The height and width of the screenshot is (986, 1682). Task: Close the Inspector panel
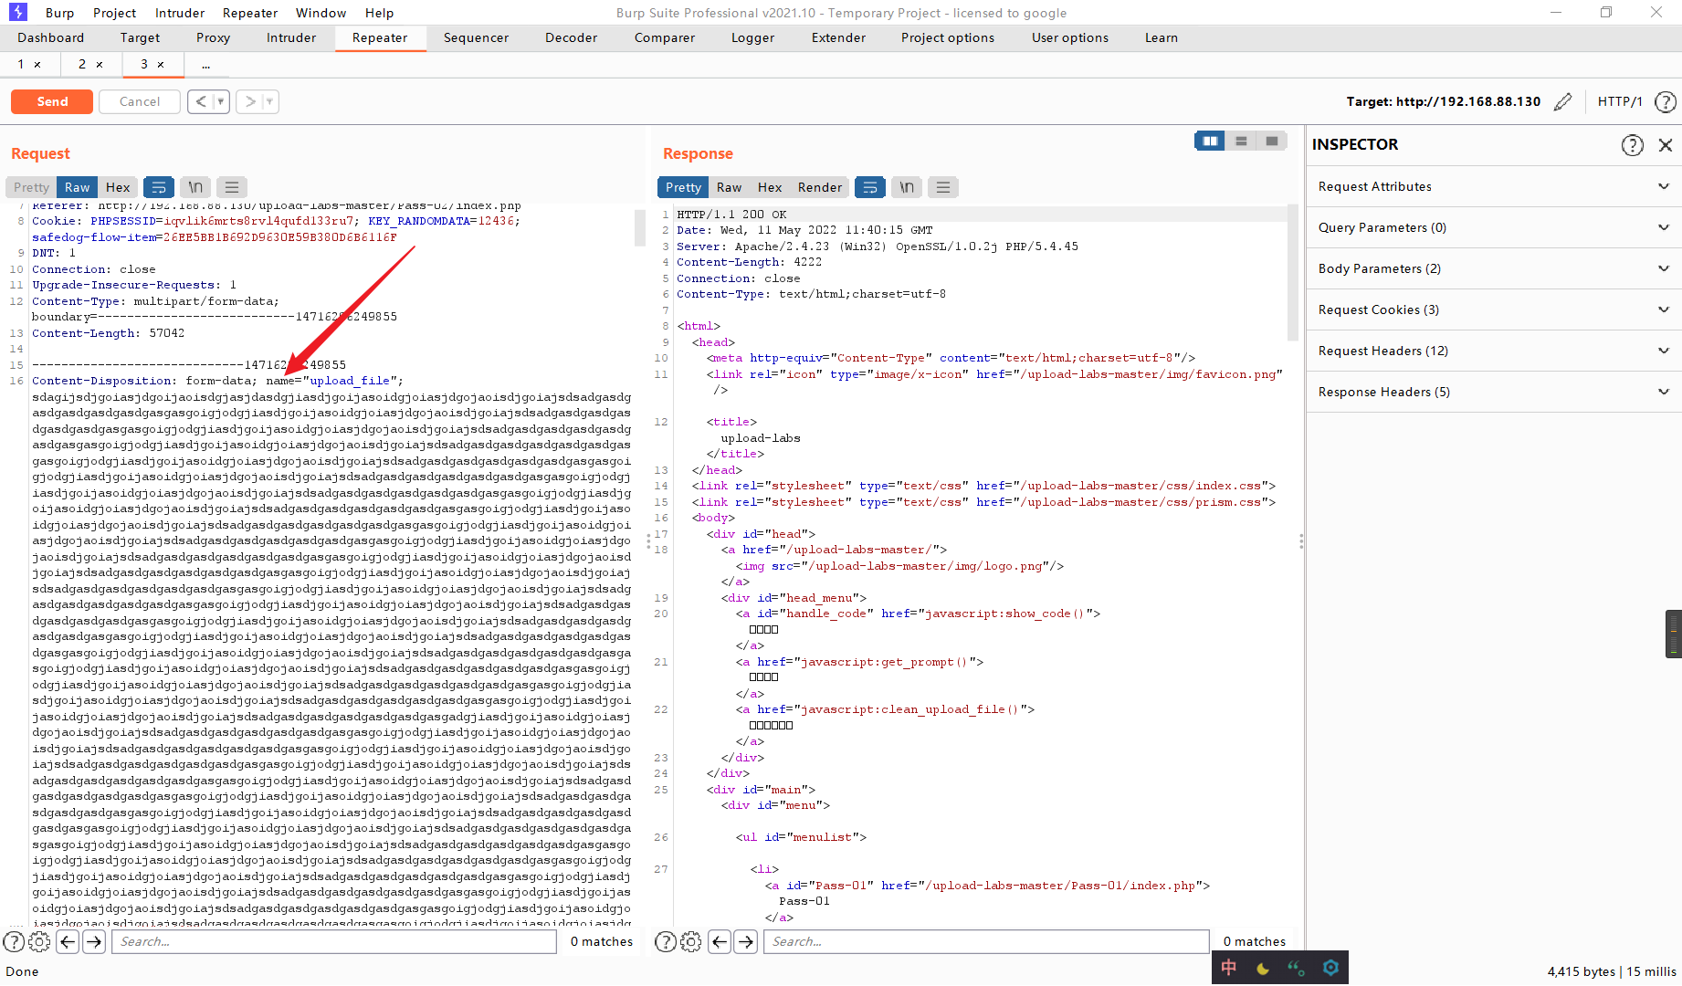click(1666, 144)
